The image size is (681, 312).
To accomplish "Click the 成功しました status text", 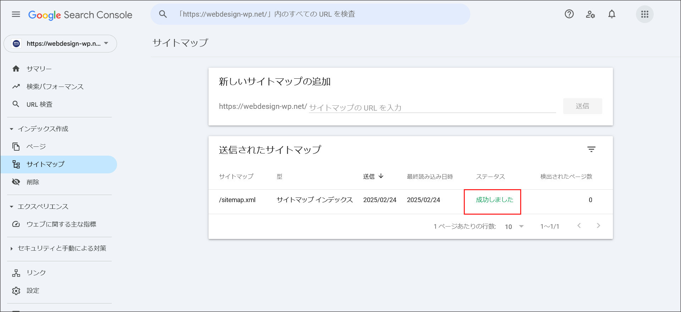I will (x=494, y=200).
